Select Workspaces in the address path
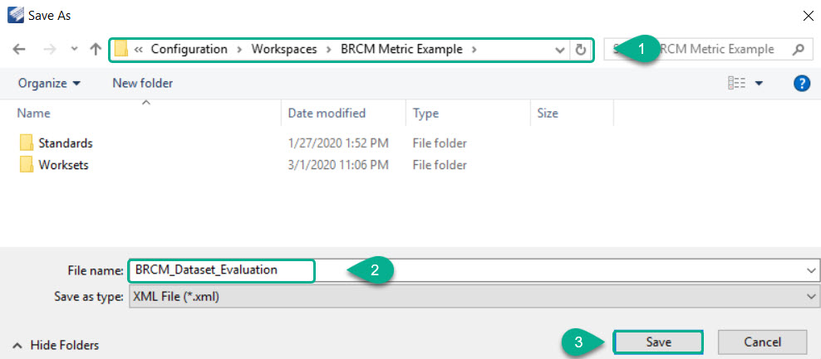This screenshot has height=359, width=821. (x=284, y=50)
